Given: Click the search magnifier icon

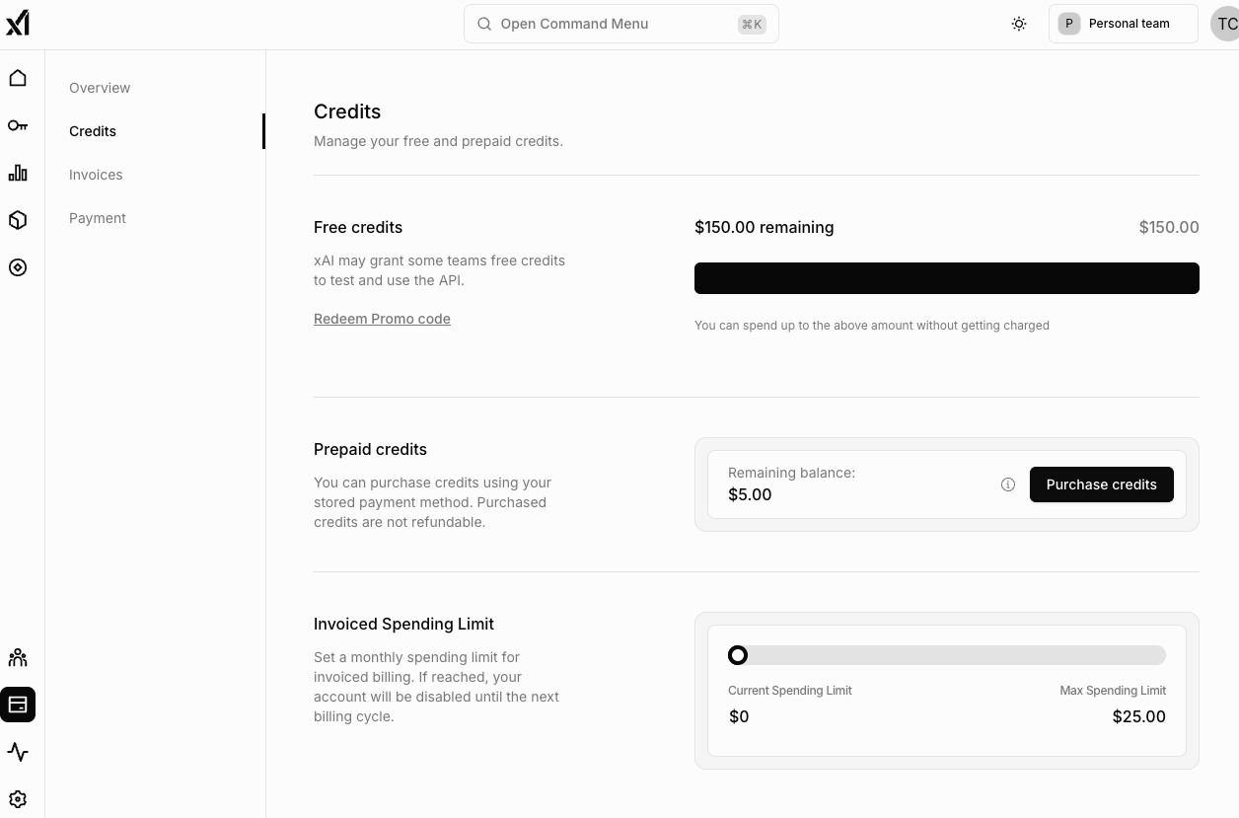Looking at the screenshot, I should (484, 24).
